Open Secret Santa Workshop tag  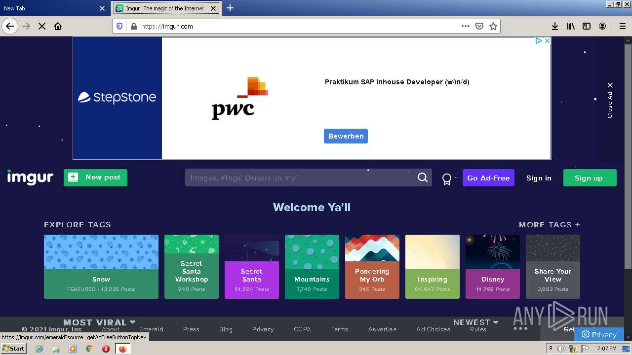(x=192, y=267)
